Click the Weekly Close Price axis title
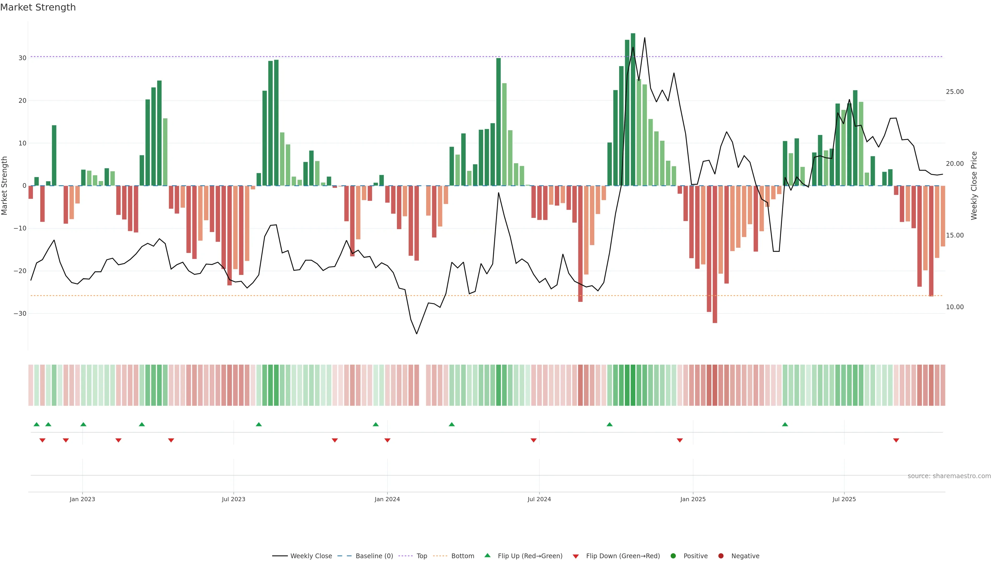 tap(974, 186)
